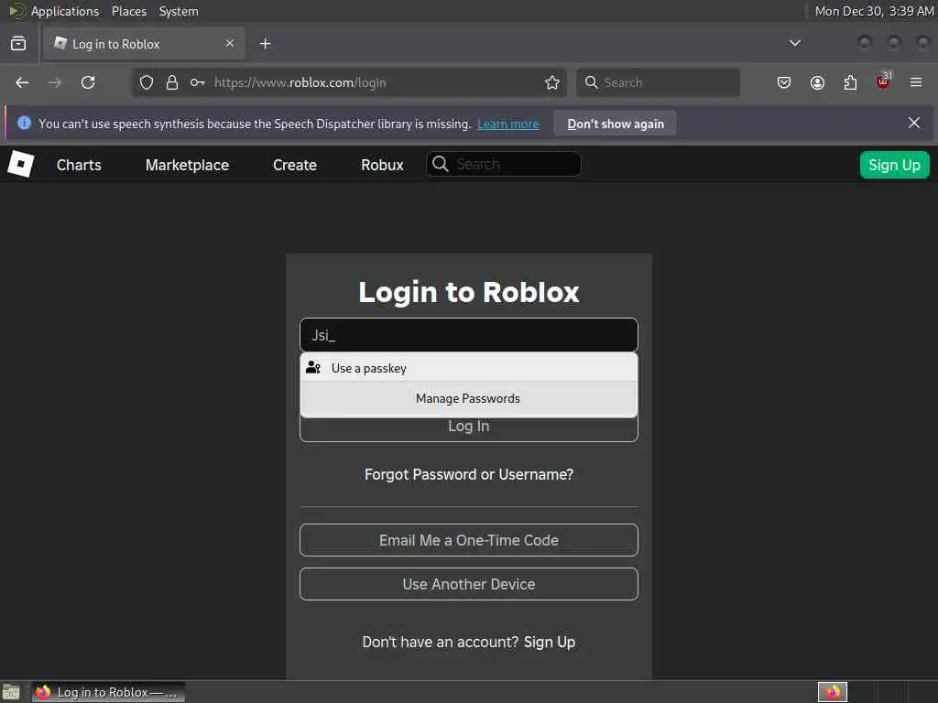Screen dimensions: 938x703
Task: Open the Places menu
Action: pyautogui.click(x=129, y=11)
